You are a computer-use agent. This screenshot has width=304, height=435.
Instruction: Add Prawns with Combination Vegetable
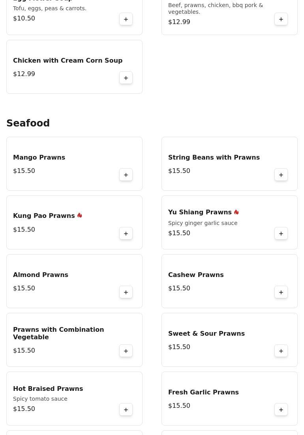click(x=126, y=351)
